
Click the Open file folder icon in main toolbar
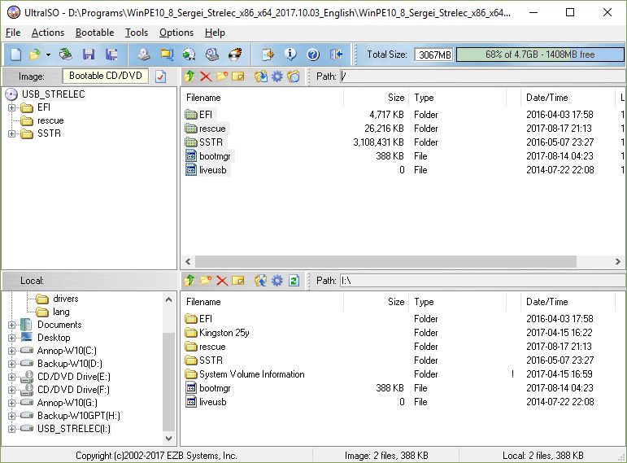35,55
